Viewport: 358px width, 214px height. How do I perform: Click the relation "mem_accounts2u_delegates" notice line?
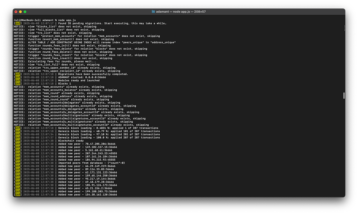pyautogui.click(x=69, y=109)
